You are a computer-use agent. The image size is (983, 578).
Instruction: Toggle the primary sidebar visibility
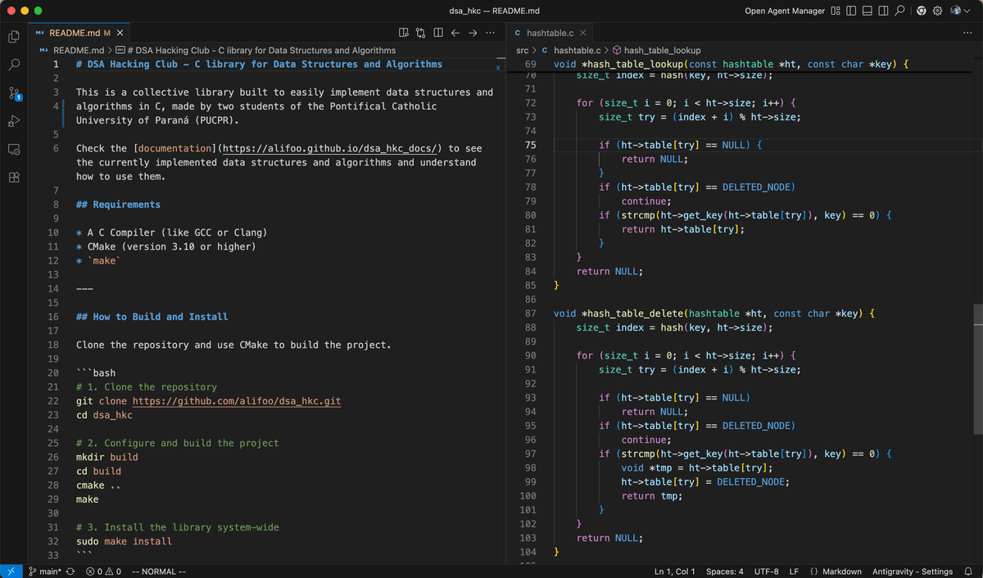pos(851,11)
